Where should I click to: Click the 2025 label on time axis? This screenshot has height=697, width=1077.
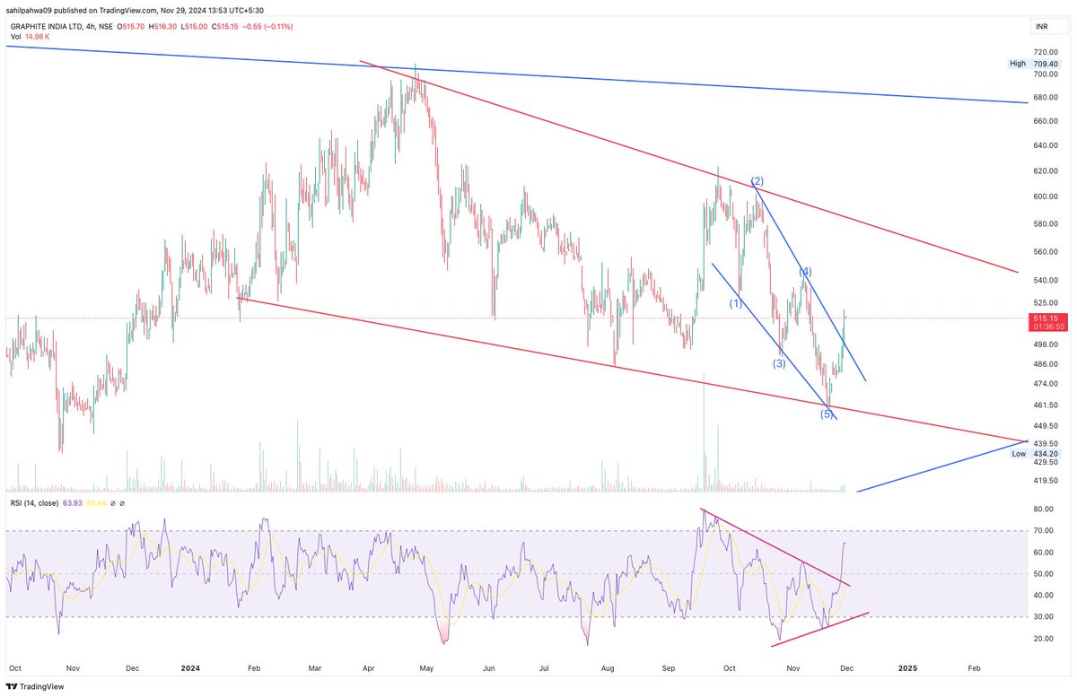(906, 667)
